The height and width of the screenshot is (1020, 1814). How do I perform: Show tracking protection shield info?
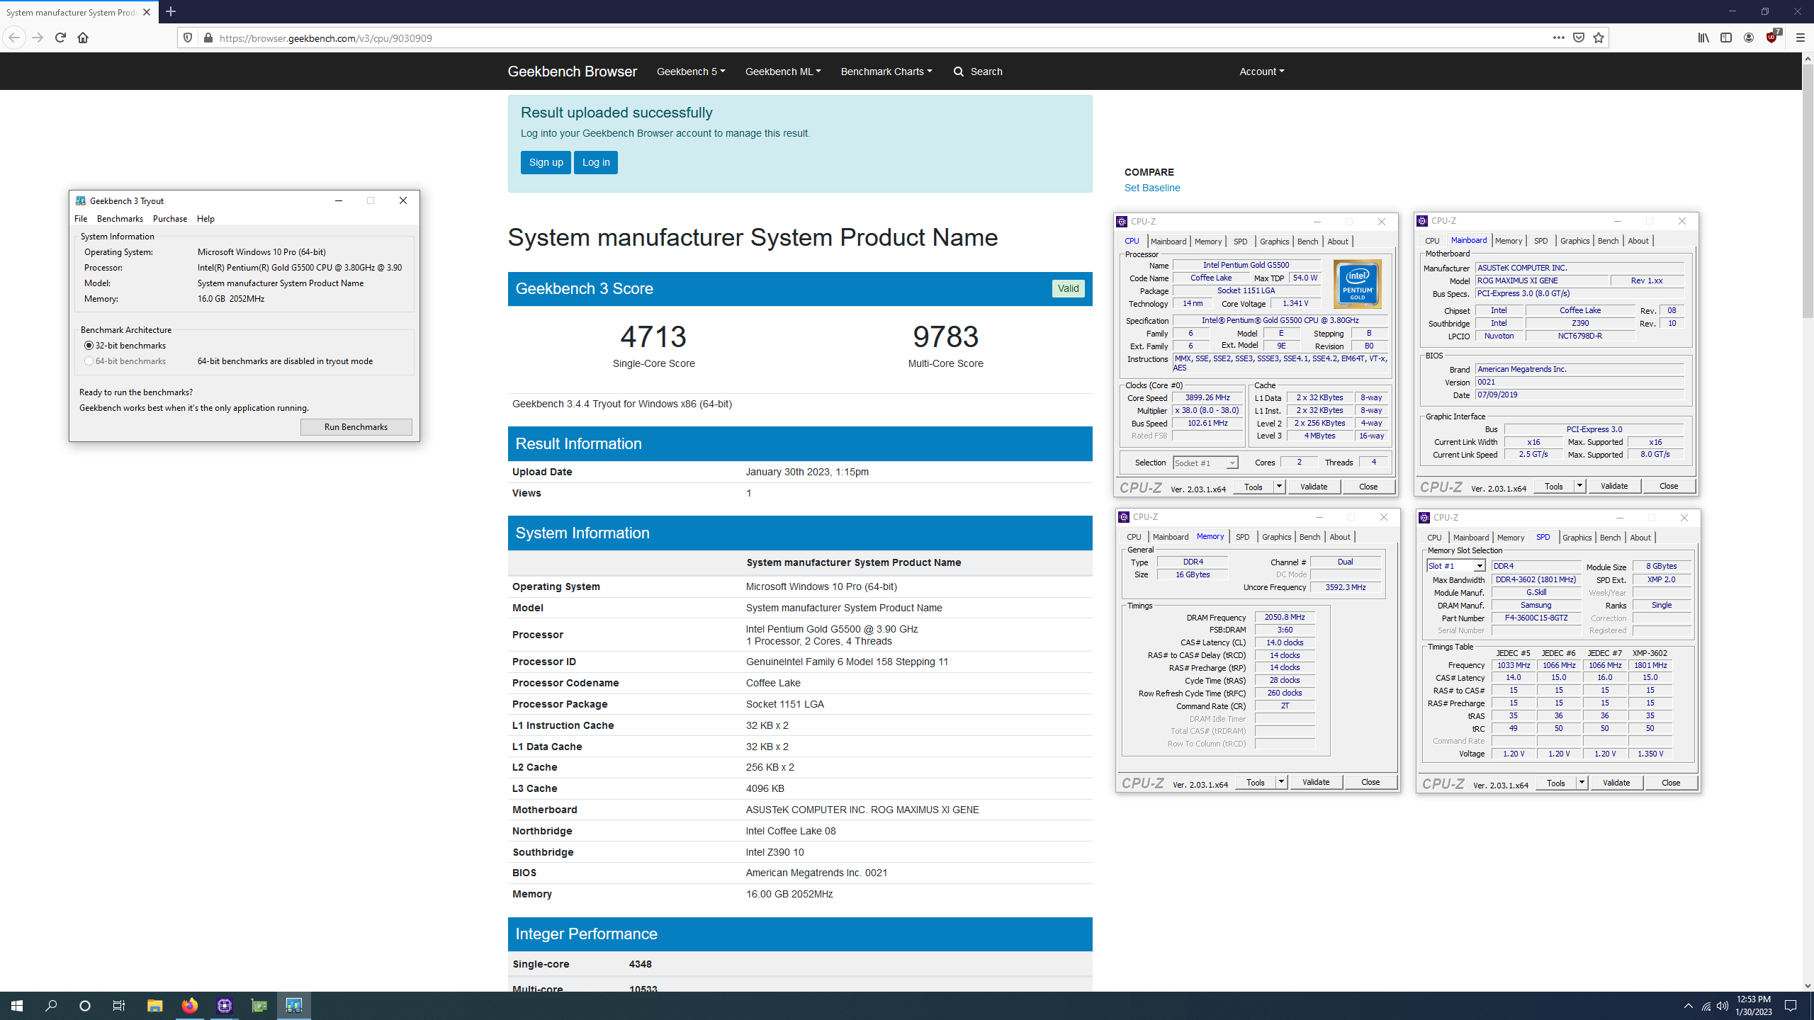click(x=188, y=38)
